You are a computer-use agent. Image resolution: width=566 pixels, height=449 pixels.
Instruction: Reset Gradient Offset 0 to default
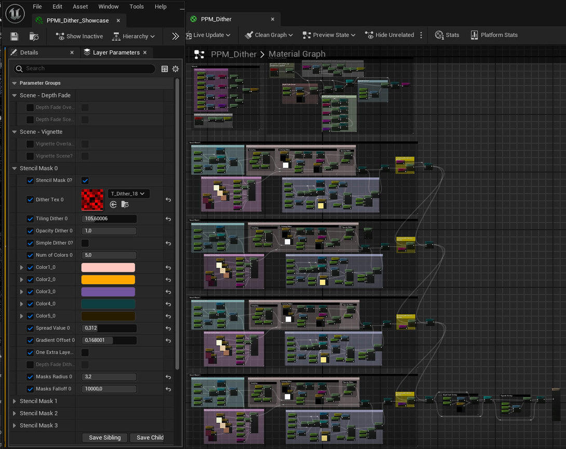click(x=168, y=340)
